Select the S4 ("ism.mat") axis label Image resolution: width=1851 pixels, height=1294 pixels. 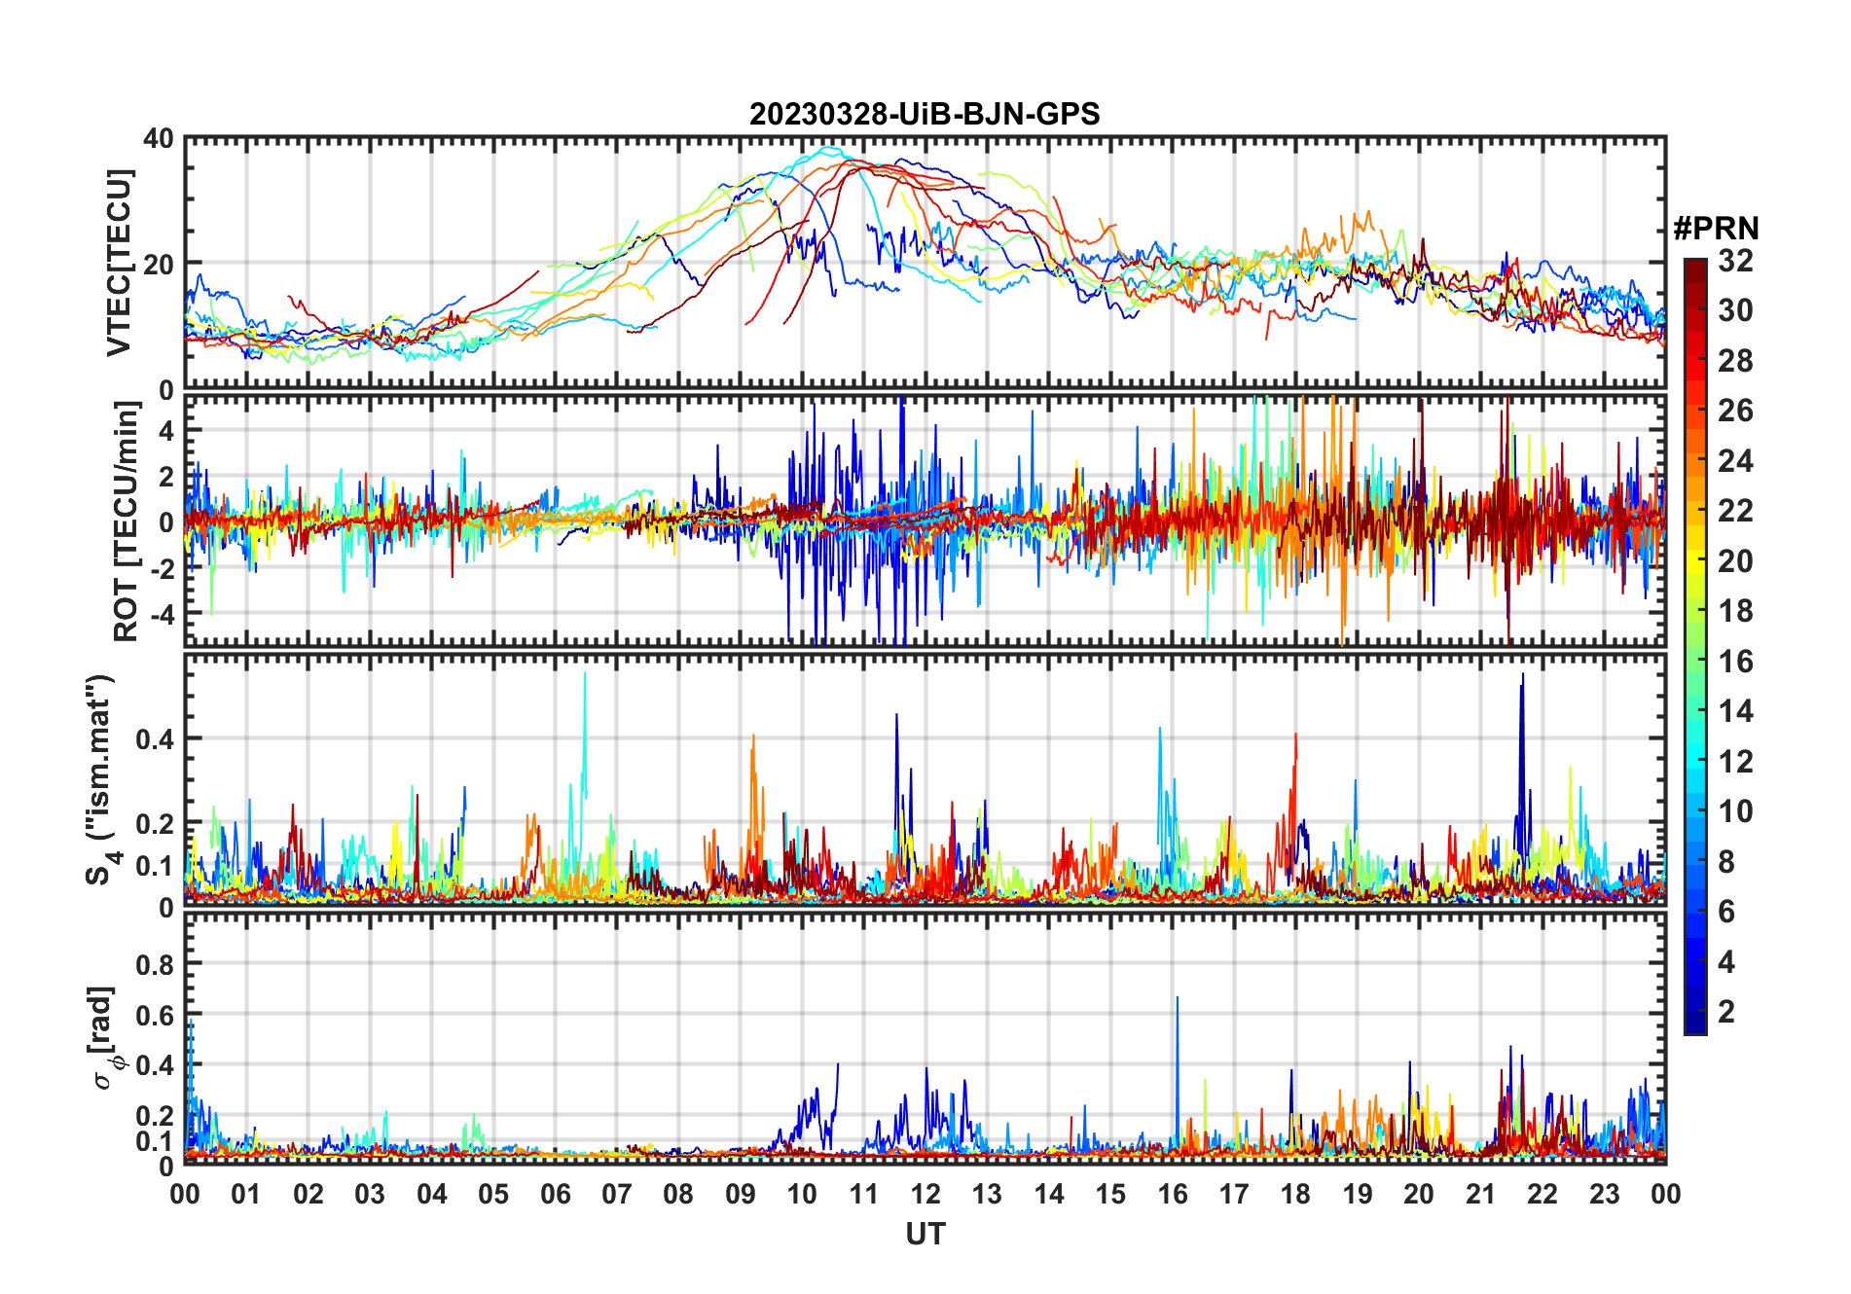click(100, 780)
